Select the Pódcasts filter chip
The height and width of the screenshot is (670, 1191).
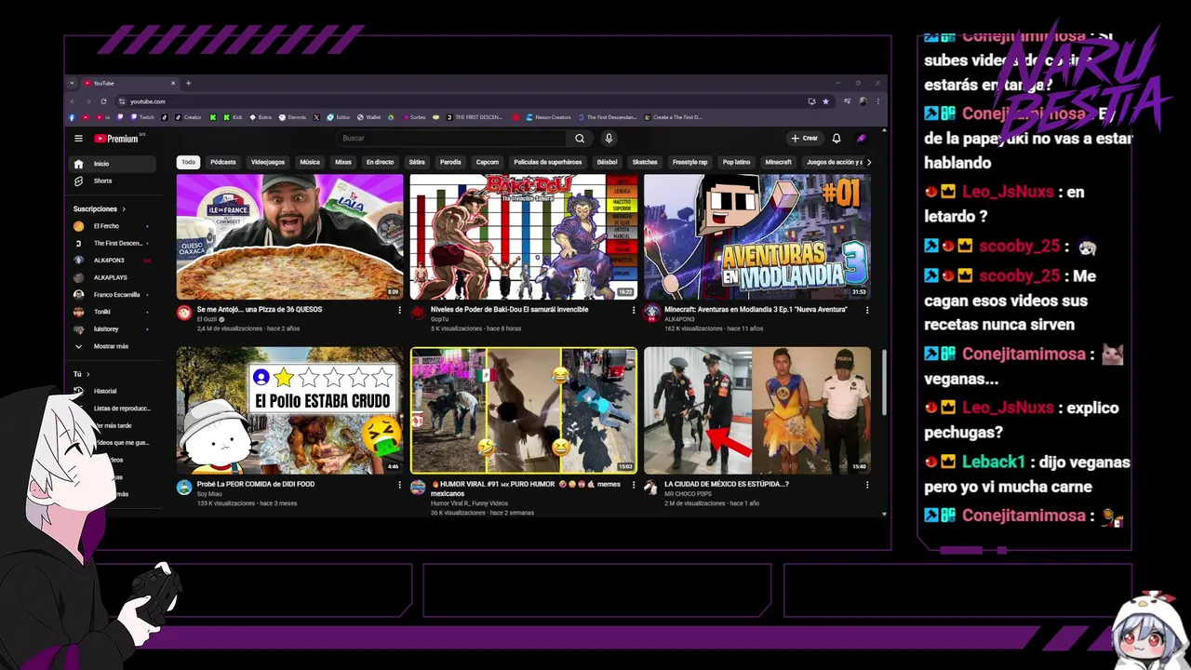click(x=223, y=162)
